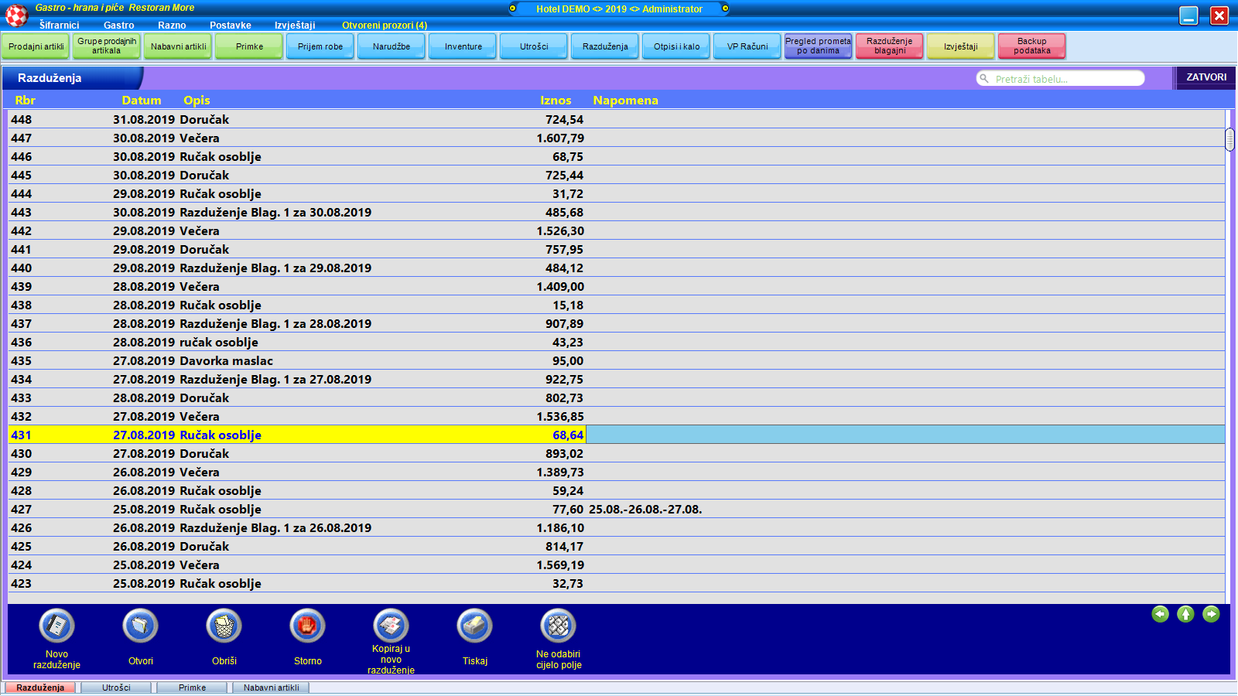The height and width of the screenshot is (696, 1238).
Task: Open the Šifrarnici menu
Action: coord(59,25)
